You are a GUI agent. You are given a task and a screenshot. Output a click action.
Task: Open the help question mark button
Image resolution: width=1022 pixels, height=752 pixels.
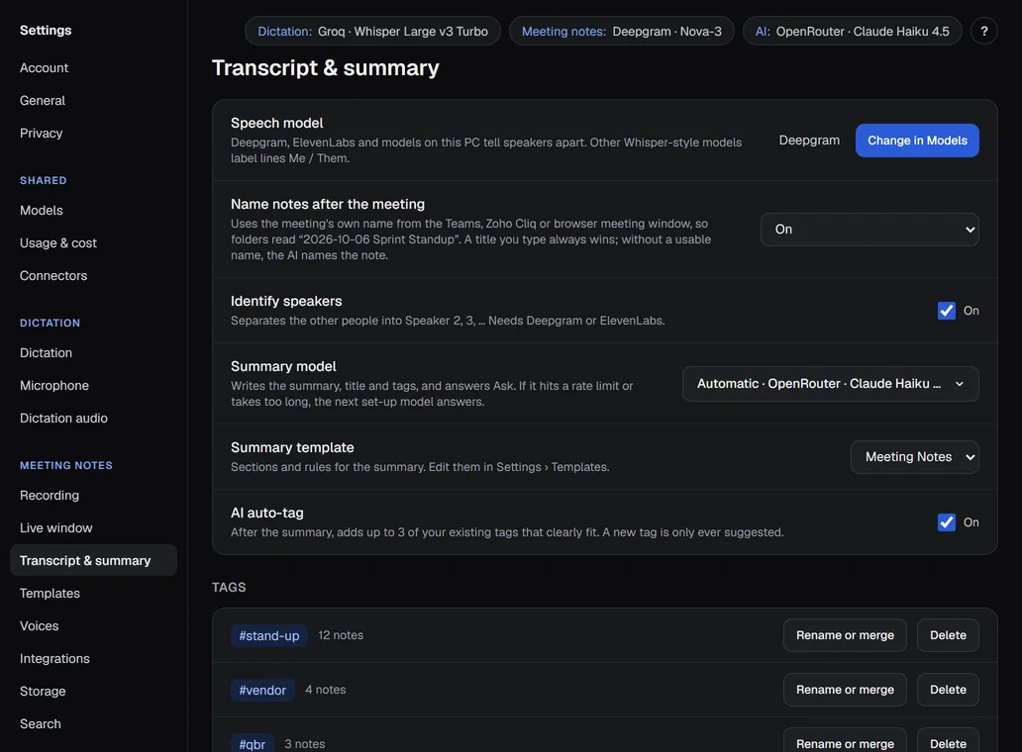coord(983,32)
